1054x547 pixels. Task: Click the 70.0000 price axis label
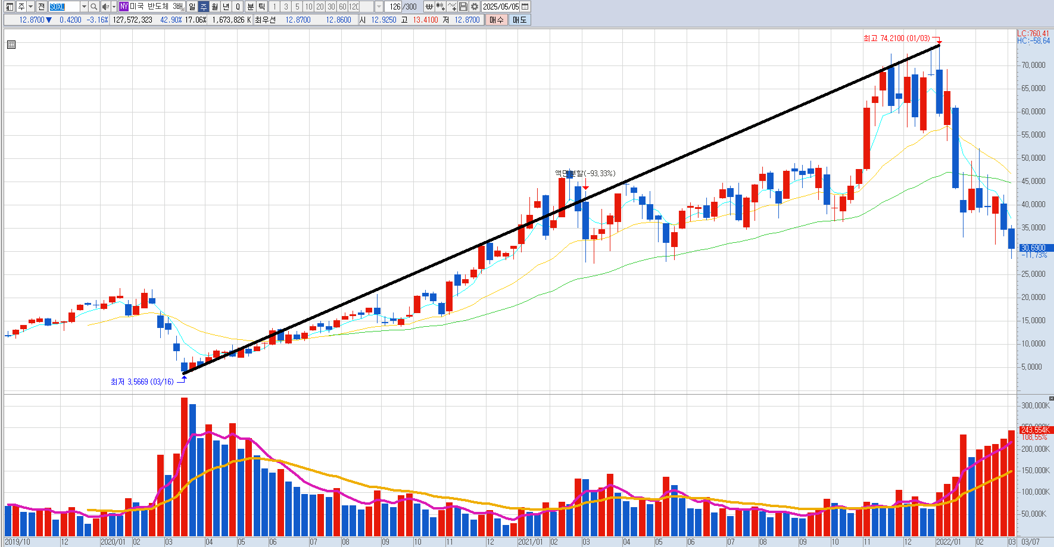tap(1033, 65)
